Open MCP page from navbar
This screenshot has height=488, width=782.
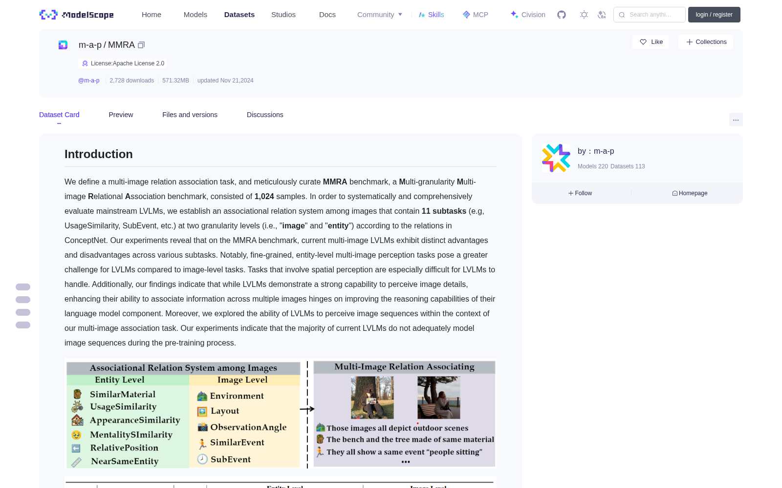[476, 15]
